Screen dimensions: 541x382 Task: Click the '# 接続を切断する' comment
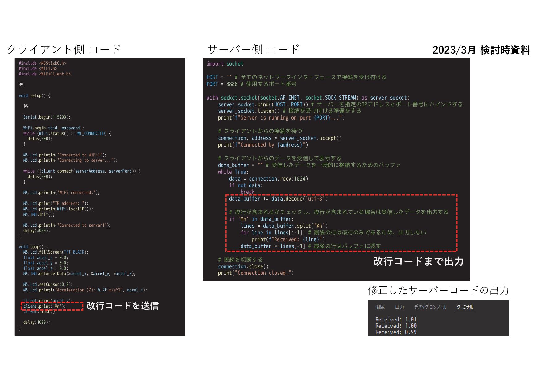click(x=240, y=259)
